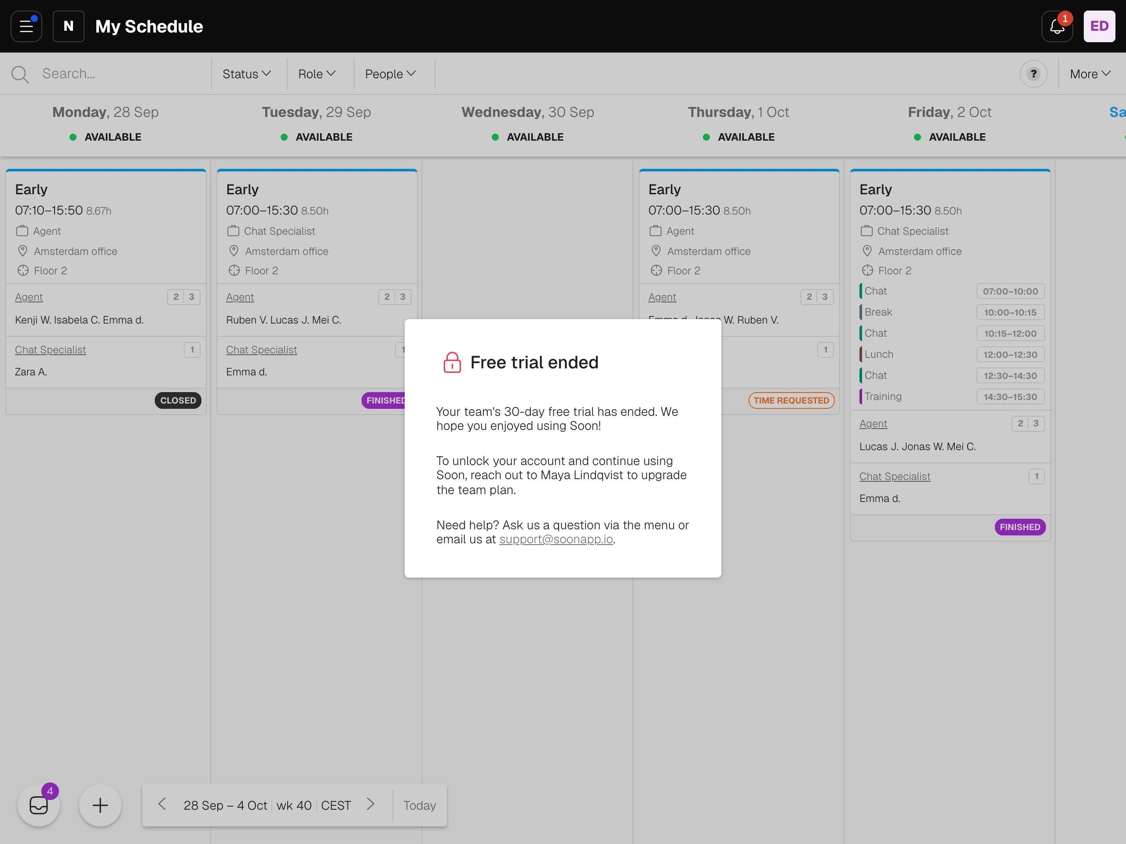Jump to Today in the schedule
Viewport: 1126px width, 844px height.
tap(420, 805)
